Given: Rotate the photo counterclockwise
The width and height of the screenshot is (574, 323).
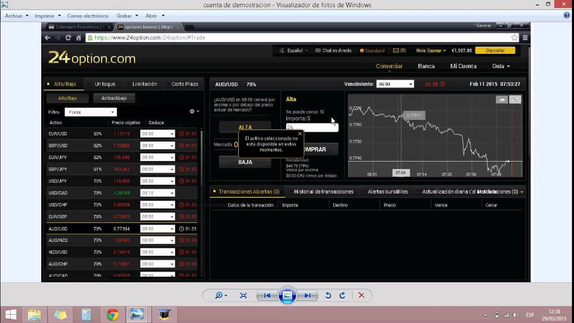Looking at the screenshot, I should pos(328,295).
